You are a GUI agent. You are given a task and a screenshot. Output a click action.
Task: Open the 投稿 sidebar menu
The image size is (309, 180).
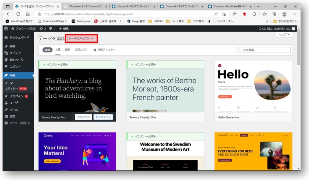point(18,46)
